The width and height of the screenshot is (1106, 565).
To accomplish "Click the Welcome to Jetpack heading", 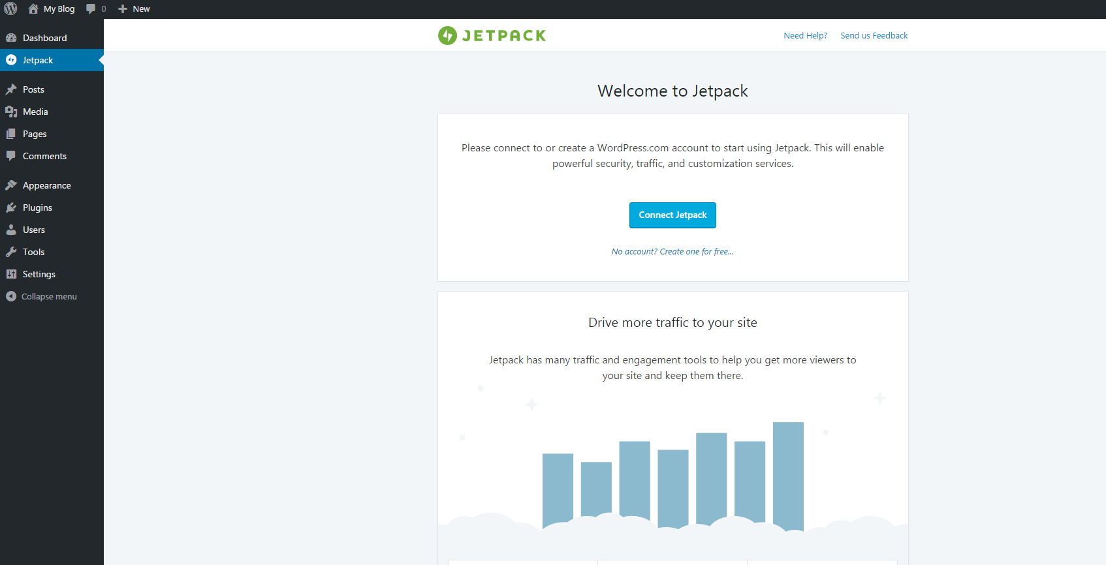I will 672,91.
